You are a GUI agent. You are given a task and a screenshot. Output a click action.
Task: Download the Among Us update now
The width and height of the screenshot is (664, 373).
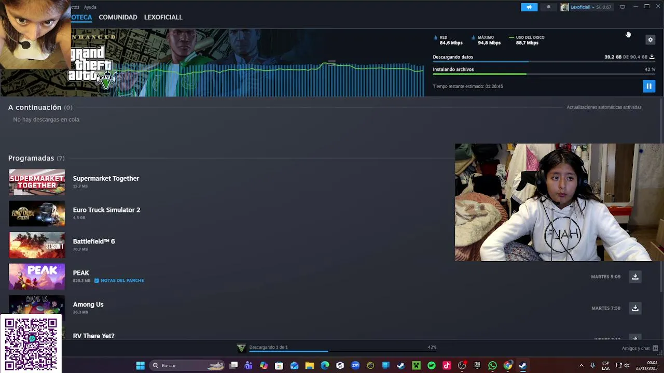pos(635,308)
